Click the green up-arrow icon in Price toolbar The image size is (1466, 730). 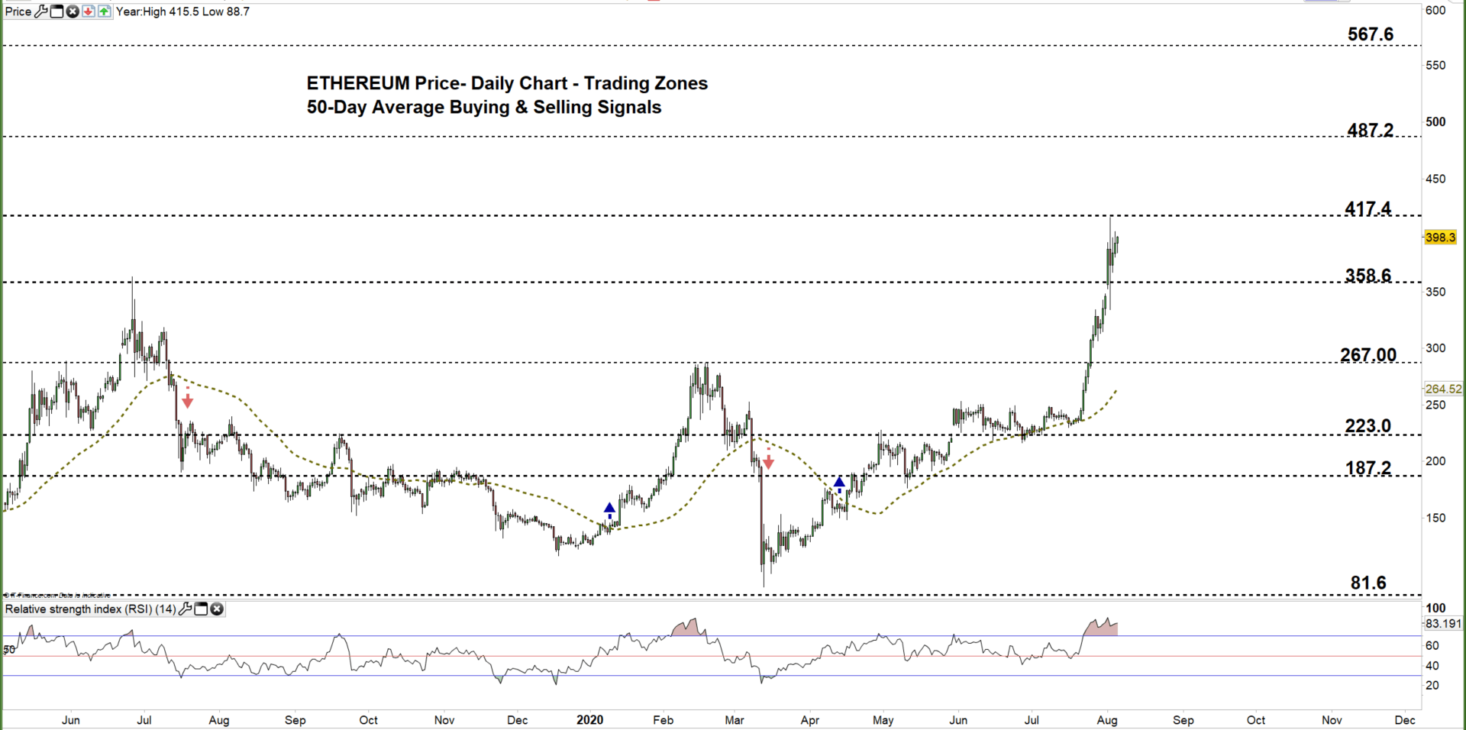point(105,11)
